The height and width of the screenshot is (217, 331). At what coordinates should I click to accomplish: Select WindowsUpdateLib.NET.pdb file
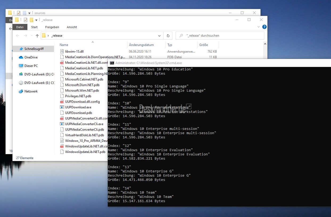(85, 152)
